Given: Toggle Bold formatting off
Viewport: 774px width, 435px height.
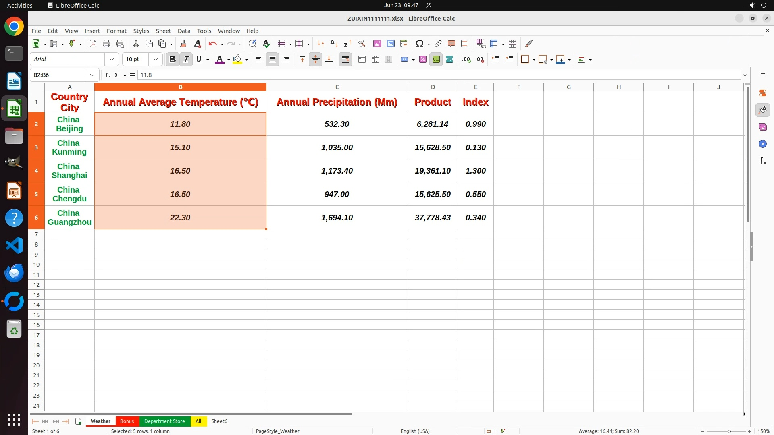Looking at the screenshot, I should click(173, 59).
